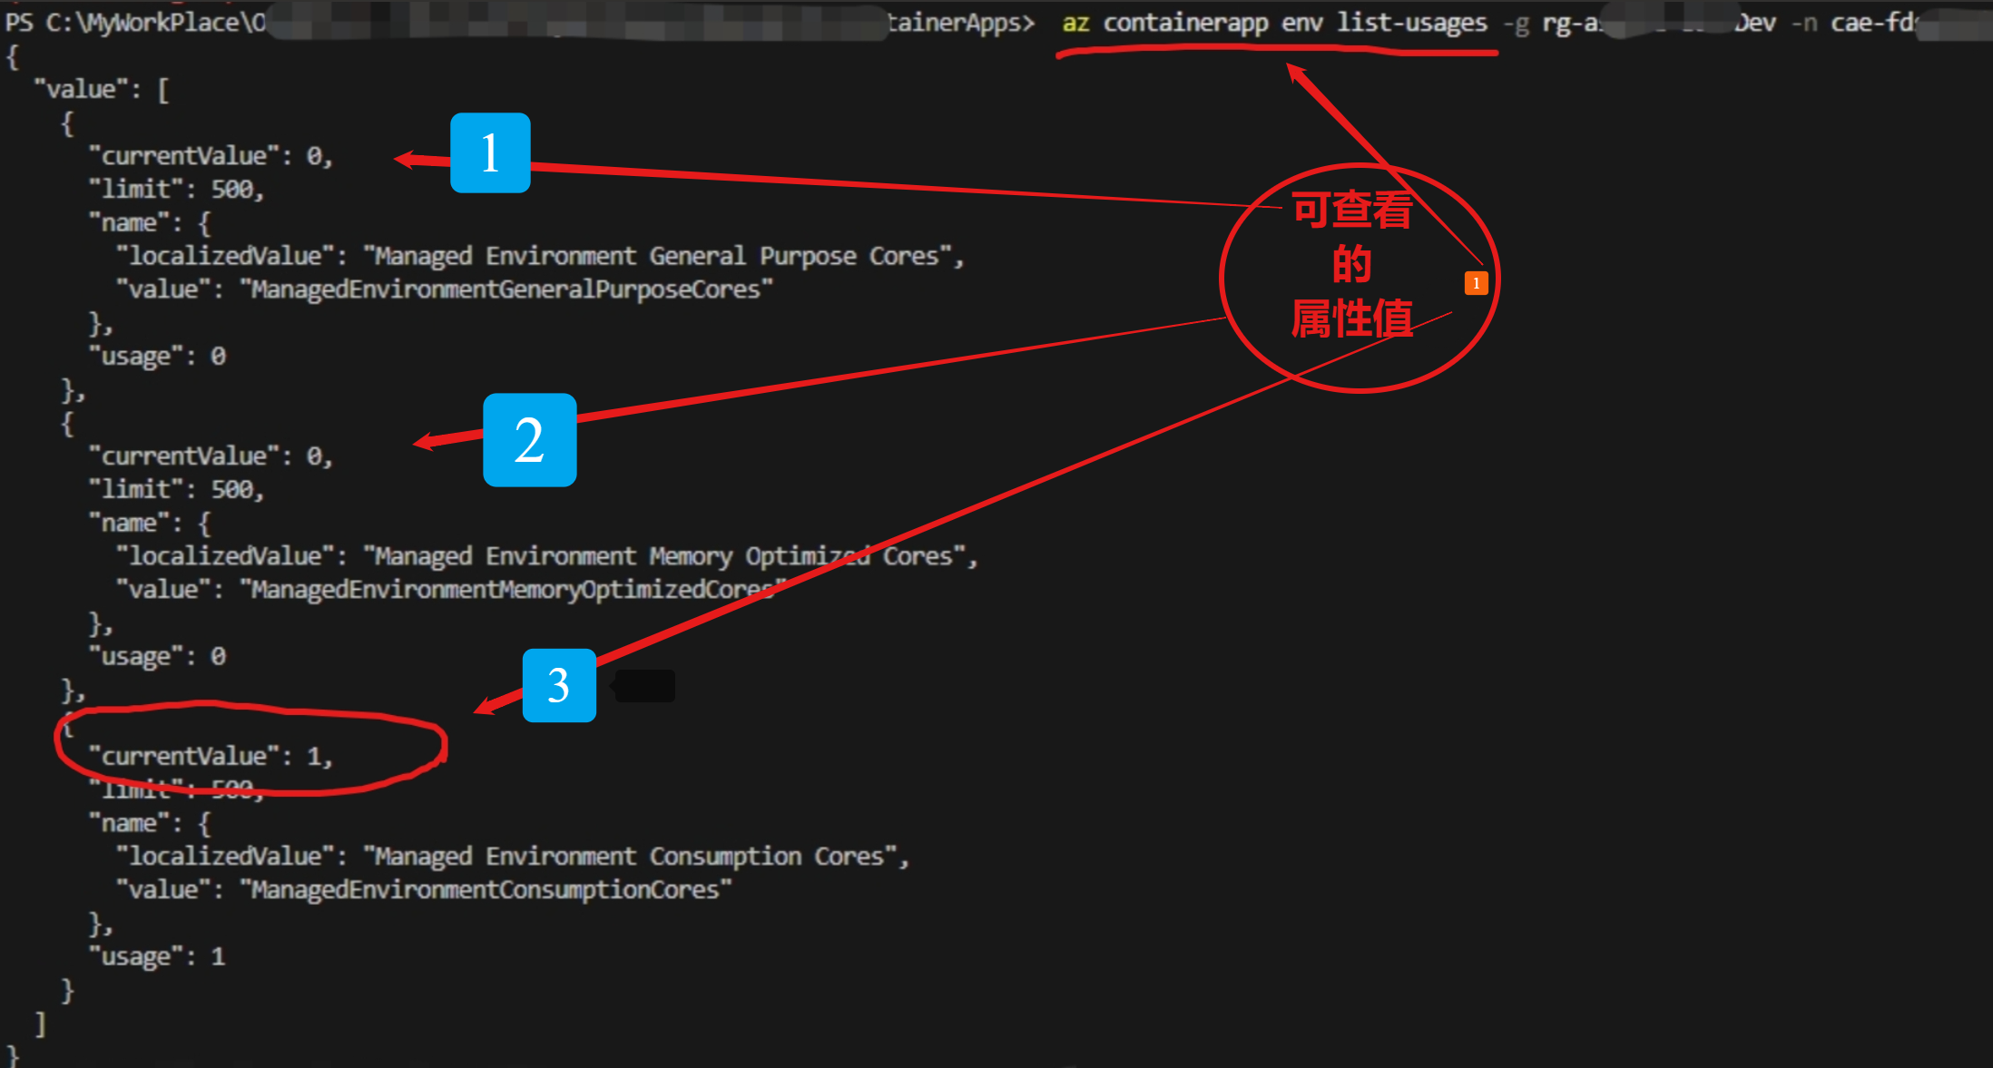Click the closing square bracket near bottom
Viewport: 1993px width, 1068px height.
pyautogui.click(x=40, y=1024)
